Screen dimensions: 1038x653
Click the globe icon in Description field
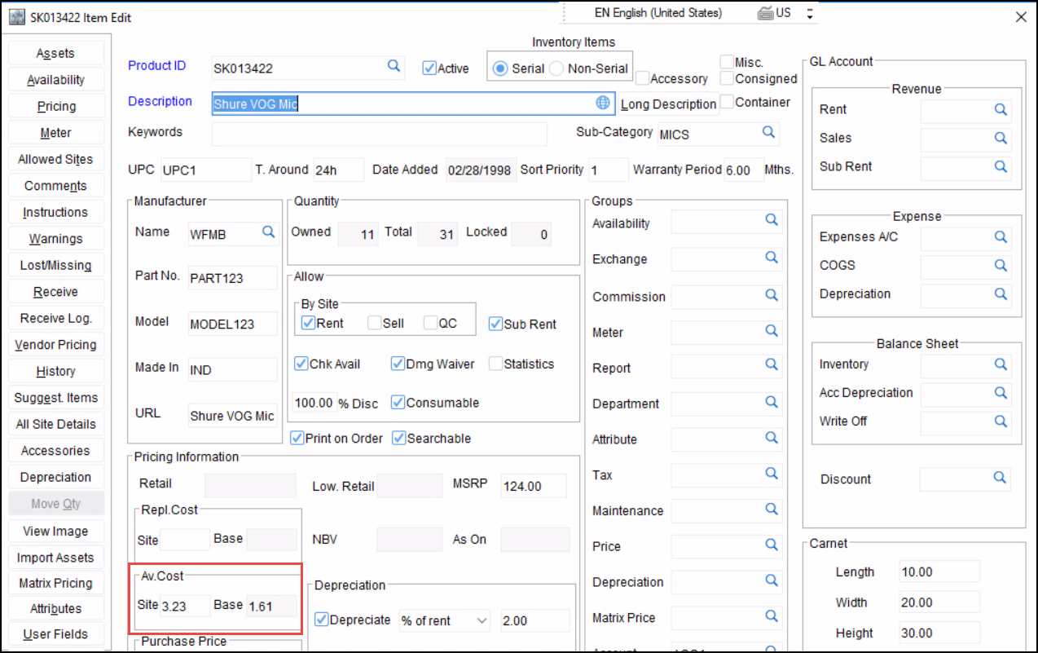(x=603, y=103)
